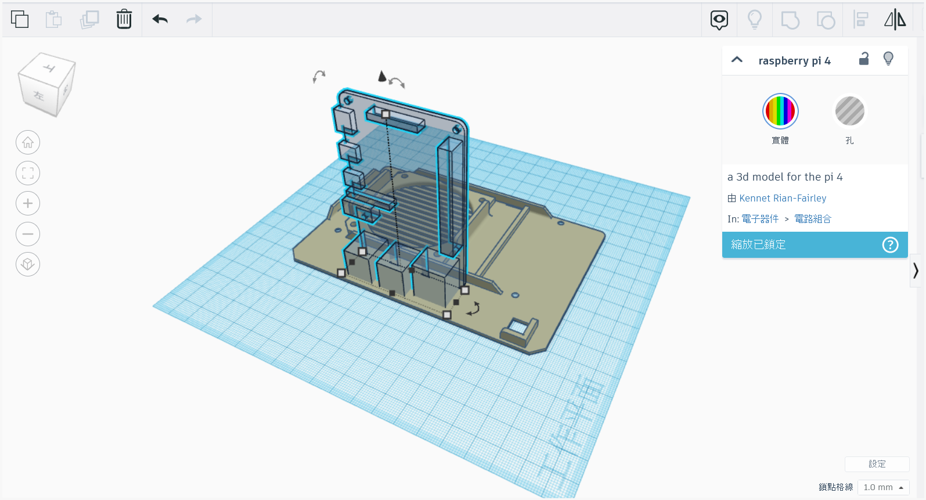This screenshot has width=926, height=500.
Task: Switch perspective/orthographic view cube icon
Action: coord(28,264)
